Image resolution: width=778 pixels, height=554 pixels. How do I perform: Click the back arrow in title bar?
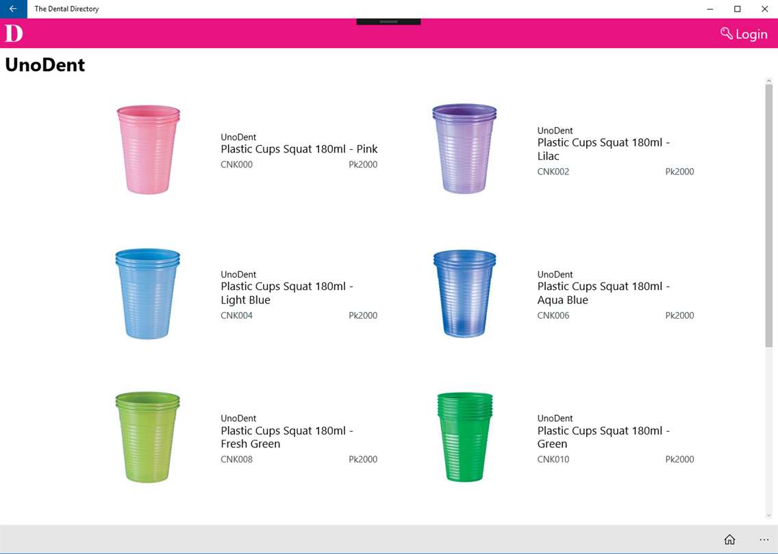(x=14, y=9)
